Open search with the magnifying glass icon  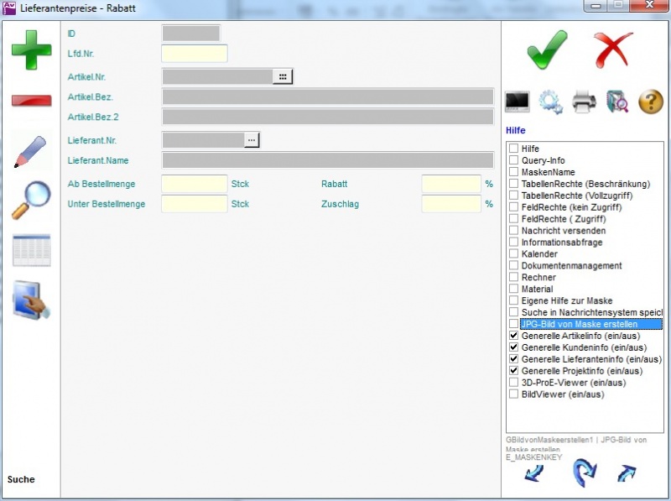click(x=31, y=200)
